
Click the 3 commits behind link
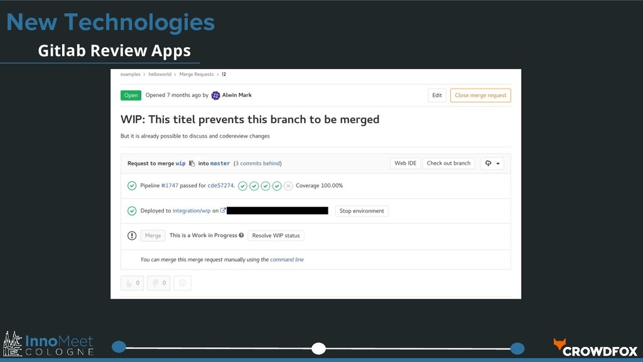click(x=257, y=163)
